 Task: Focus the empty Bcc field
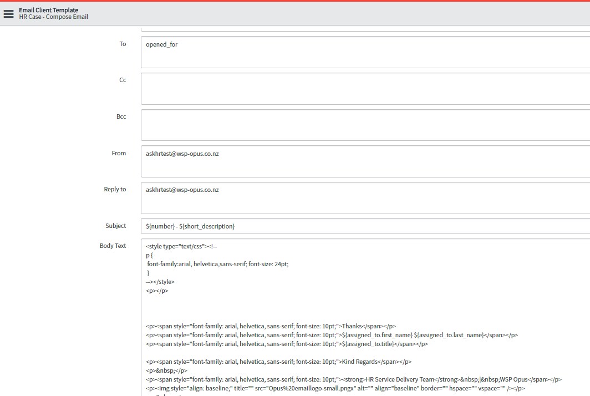tap(365, 125)
